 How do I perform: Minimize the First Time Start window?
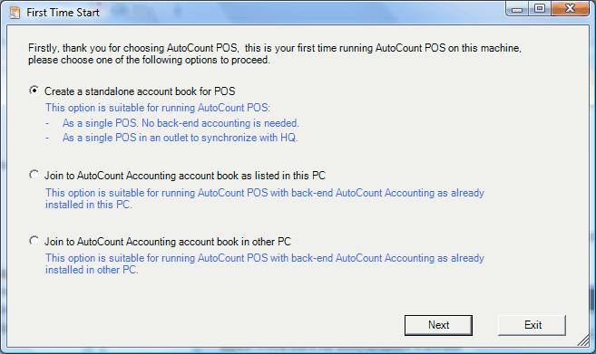517,9
